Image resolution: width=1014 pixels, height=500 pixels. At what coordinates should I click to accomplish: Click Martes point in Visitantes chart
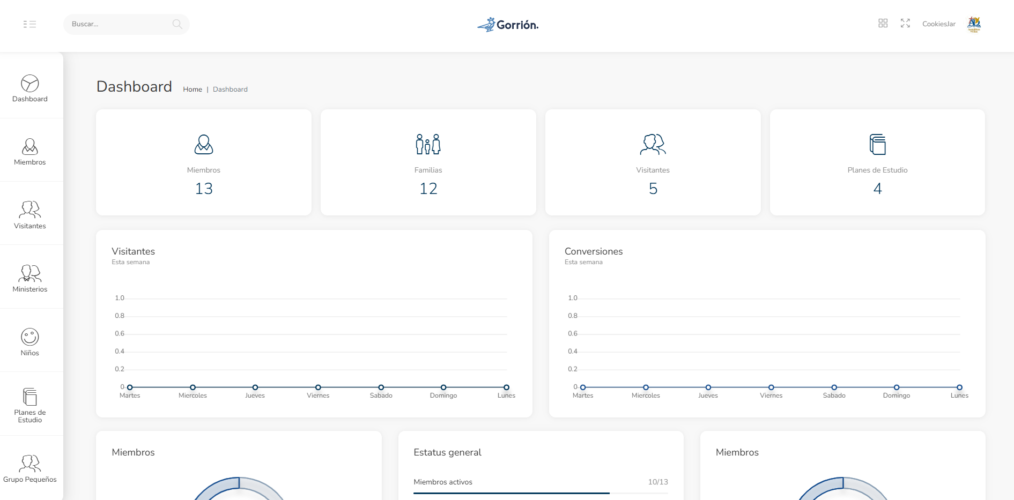(130, 387)
